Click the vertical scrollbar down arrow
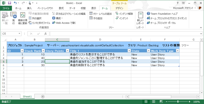This screenshot has height=104, width=204. pyautogui.click(x=202, y=93)
